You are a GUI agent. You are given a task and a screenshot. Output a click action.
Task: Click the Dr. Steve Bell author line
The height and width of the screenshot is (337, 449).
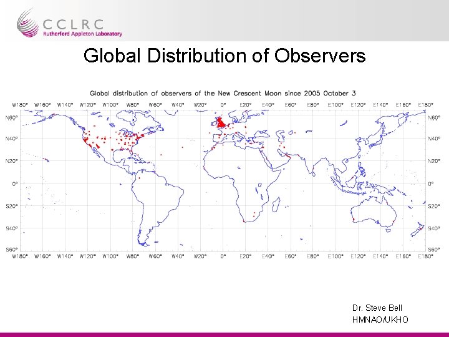point(377,308)
